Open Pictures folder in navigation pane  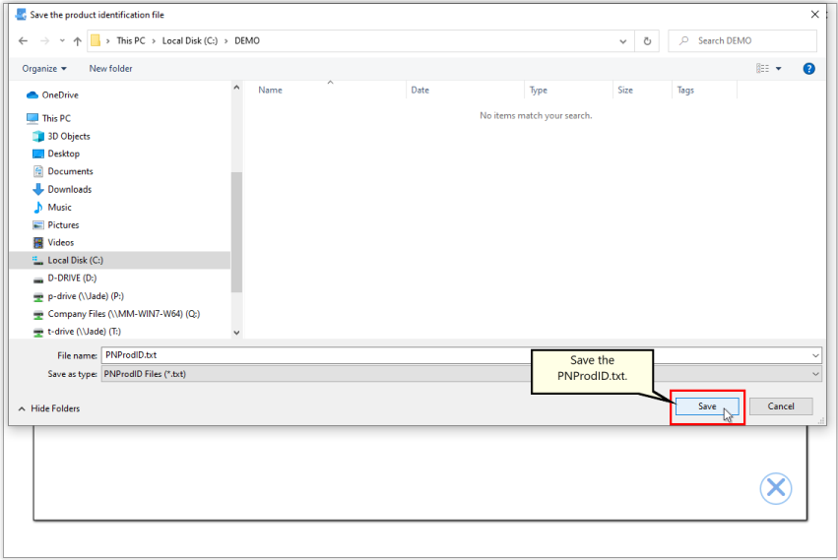tap(56, 225)
